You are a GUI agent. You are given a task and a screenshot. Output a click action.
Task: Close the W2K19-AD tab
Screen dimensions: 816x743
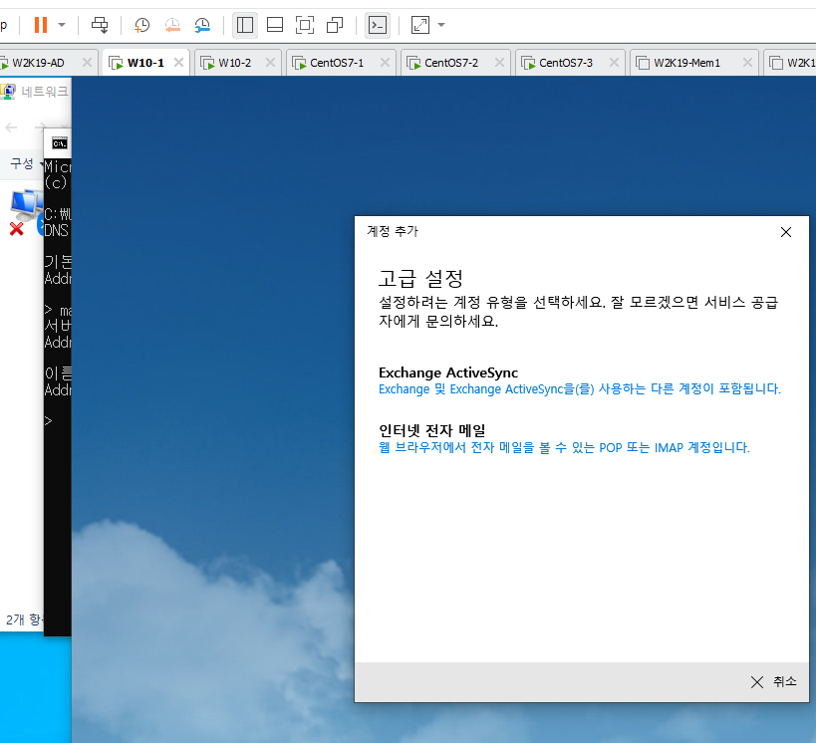click(x=87, y=63)
